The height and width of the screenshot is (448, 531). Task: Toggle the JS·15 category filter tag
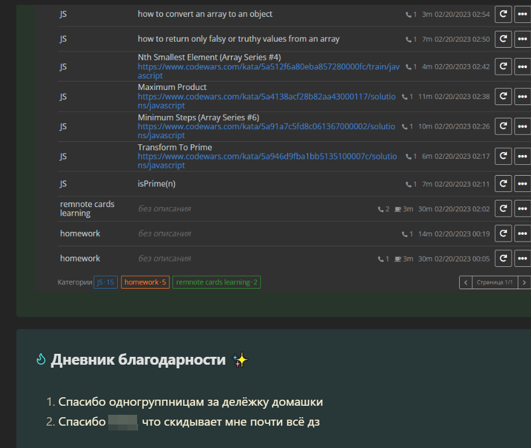[x=106, y=282]
